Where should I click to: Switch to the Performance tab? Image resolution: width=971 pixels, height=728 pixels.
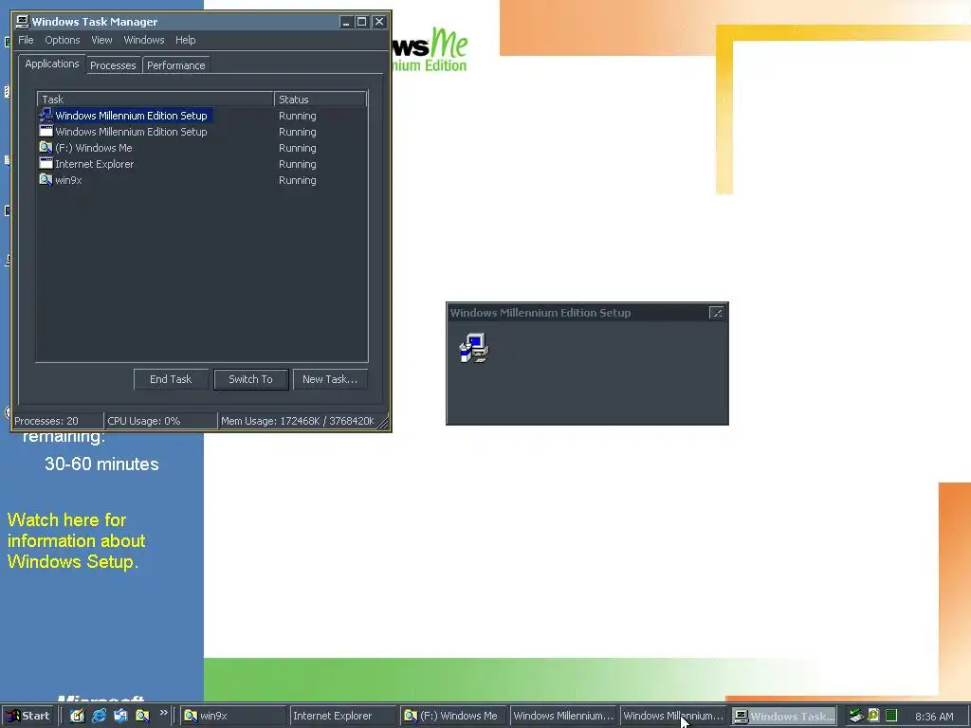click(175, 65)
